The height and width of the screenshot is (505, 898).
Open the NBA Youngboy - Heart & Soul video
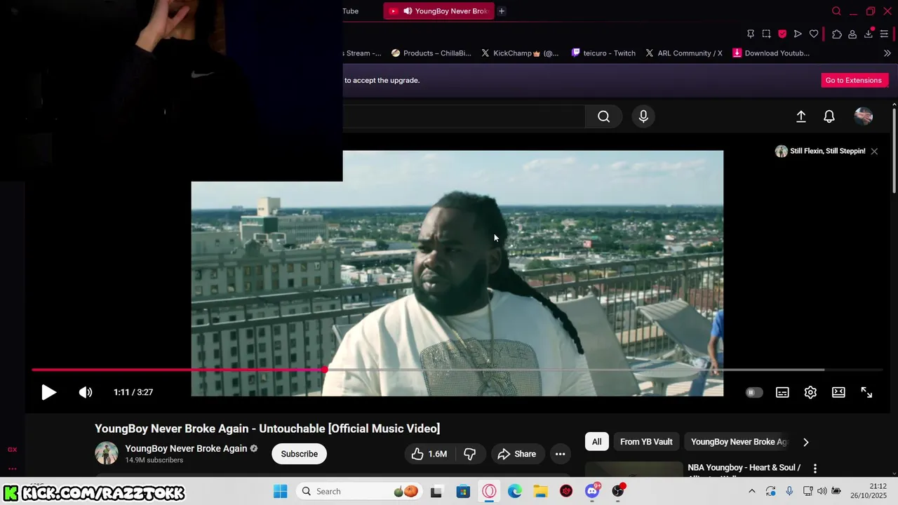tap(744, 467)
